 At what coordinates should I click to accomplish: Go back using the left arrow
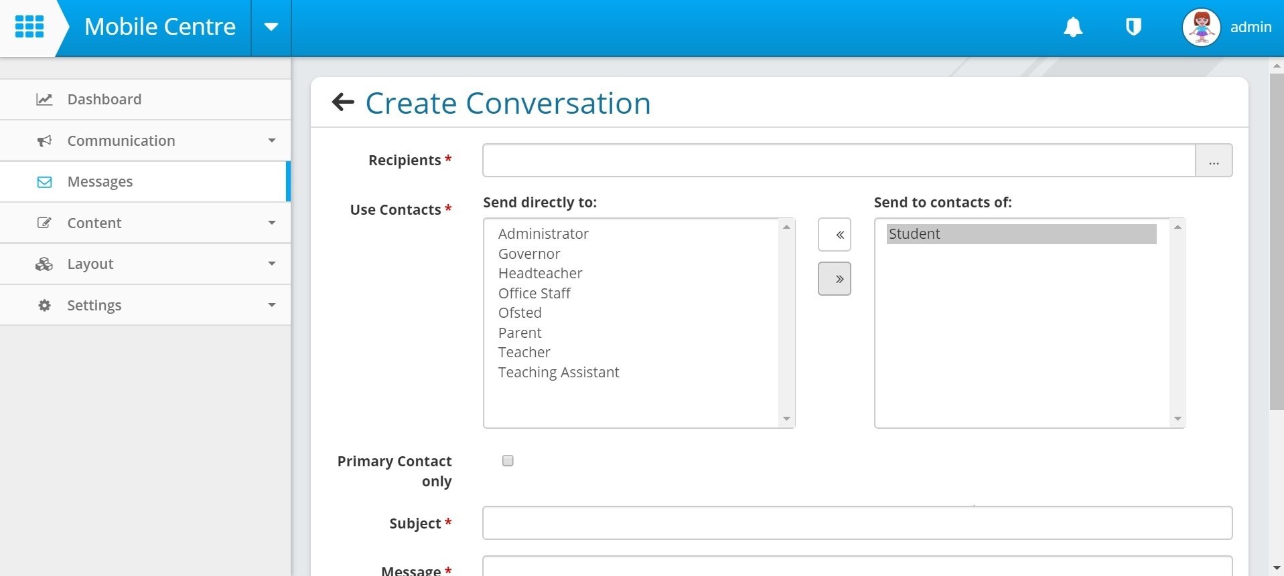click(x=343, y=102)
